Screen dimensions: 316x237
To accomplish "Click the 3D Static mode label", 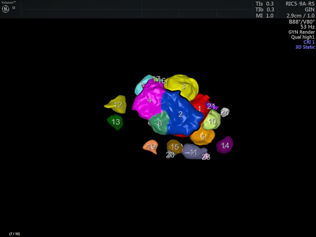I will point(305,47).
